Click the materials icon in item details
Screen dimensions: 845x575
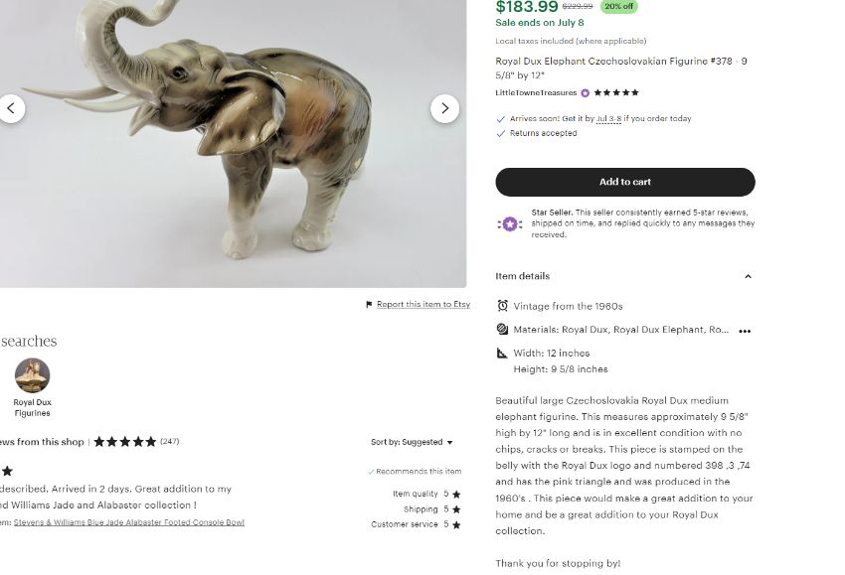502,329
